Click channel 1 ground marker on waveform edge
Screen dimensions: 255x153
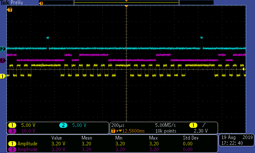pyautogui.click(x=3, y=76)
